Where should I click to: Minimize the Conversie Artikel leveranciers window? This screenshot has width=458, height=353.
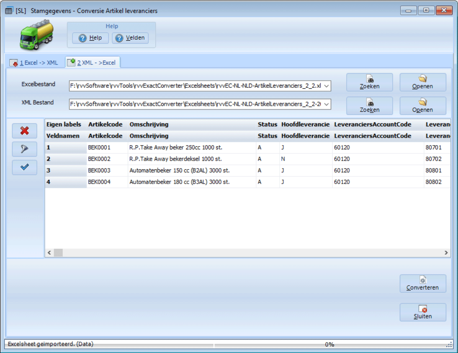pos(408,10)
